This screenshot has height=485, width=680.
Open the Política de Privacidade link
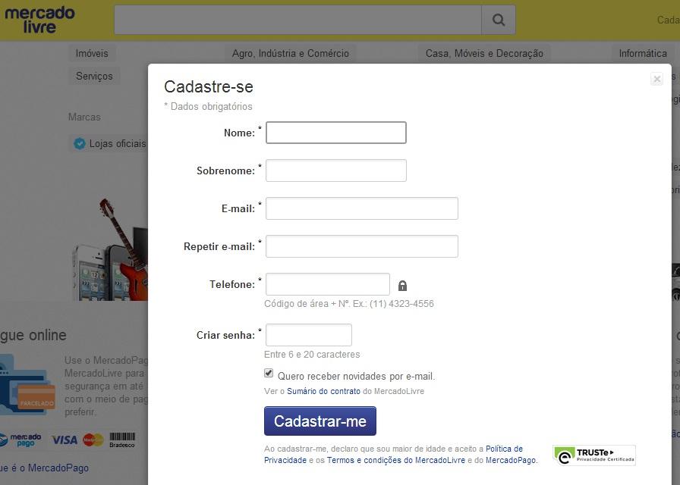[x=504, y=449]
